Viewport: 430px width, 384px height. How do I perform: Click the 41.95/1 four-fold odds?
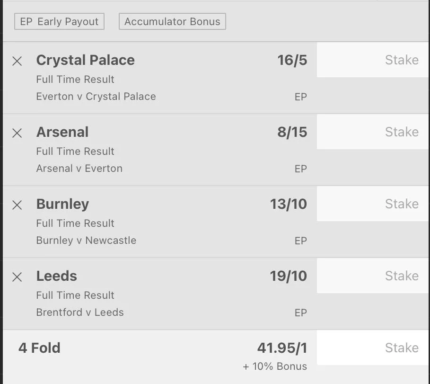[282, 348]
